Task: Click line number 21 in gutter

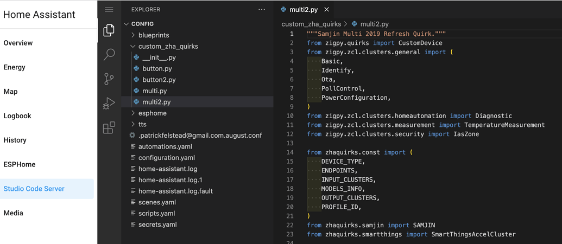Action: point(290,216)
